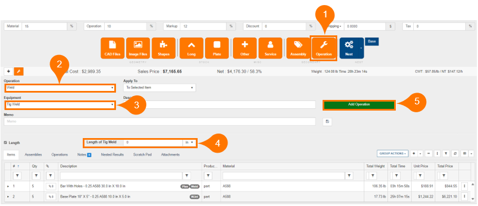Open the Apply To dropdown
The image size is (478, 206).
[x=159, y=88]
